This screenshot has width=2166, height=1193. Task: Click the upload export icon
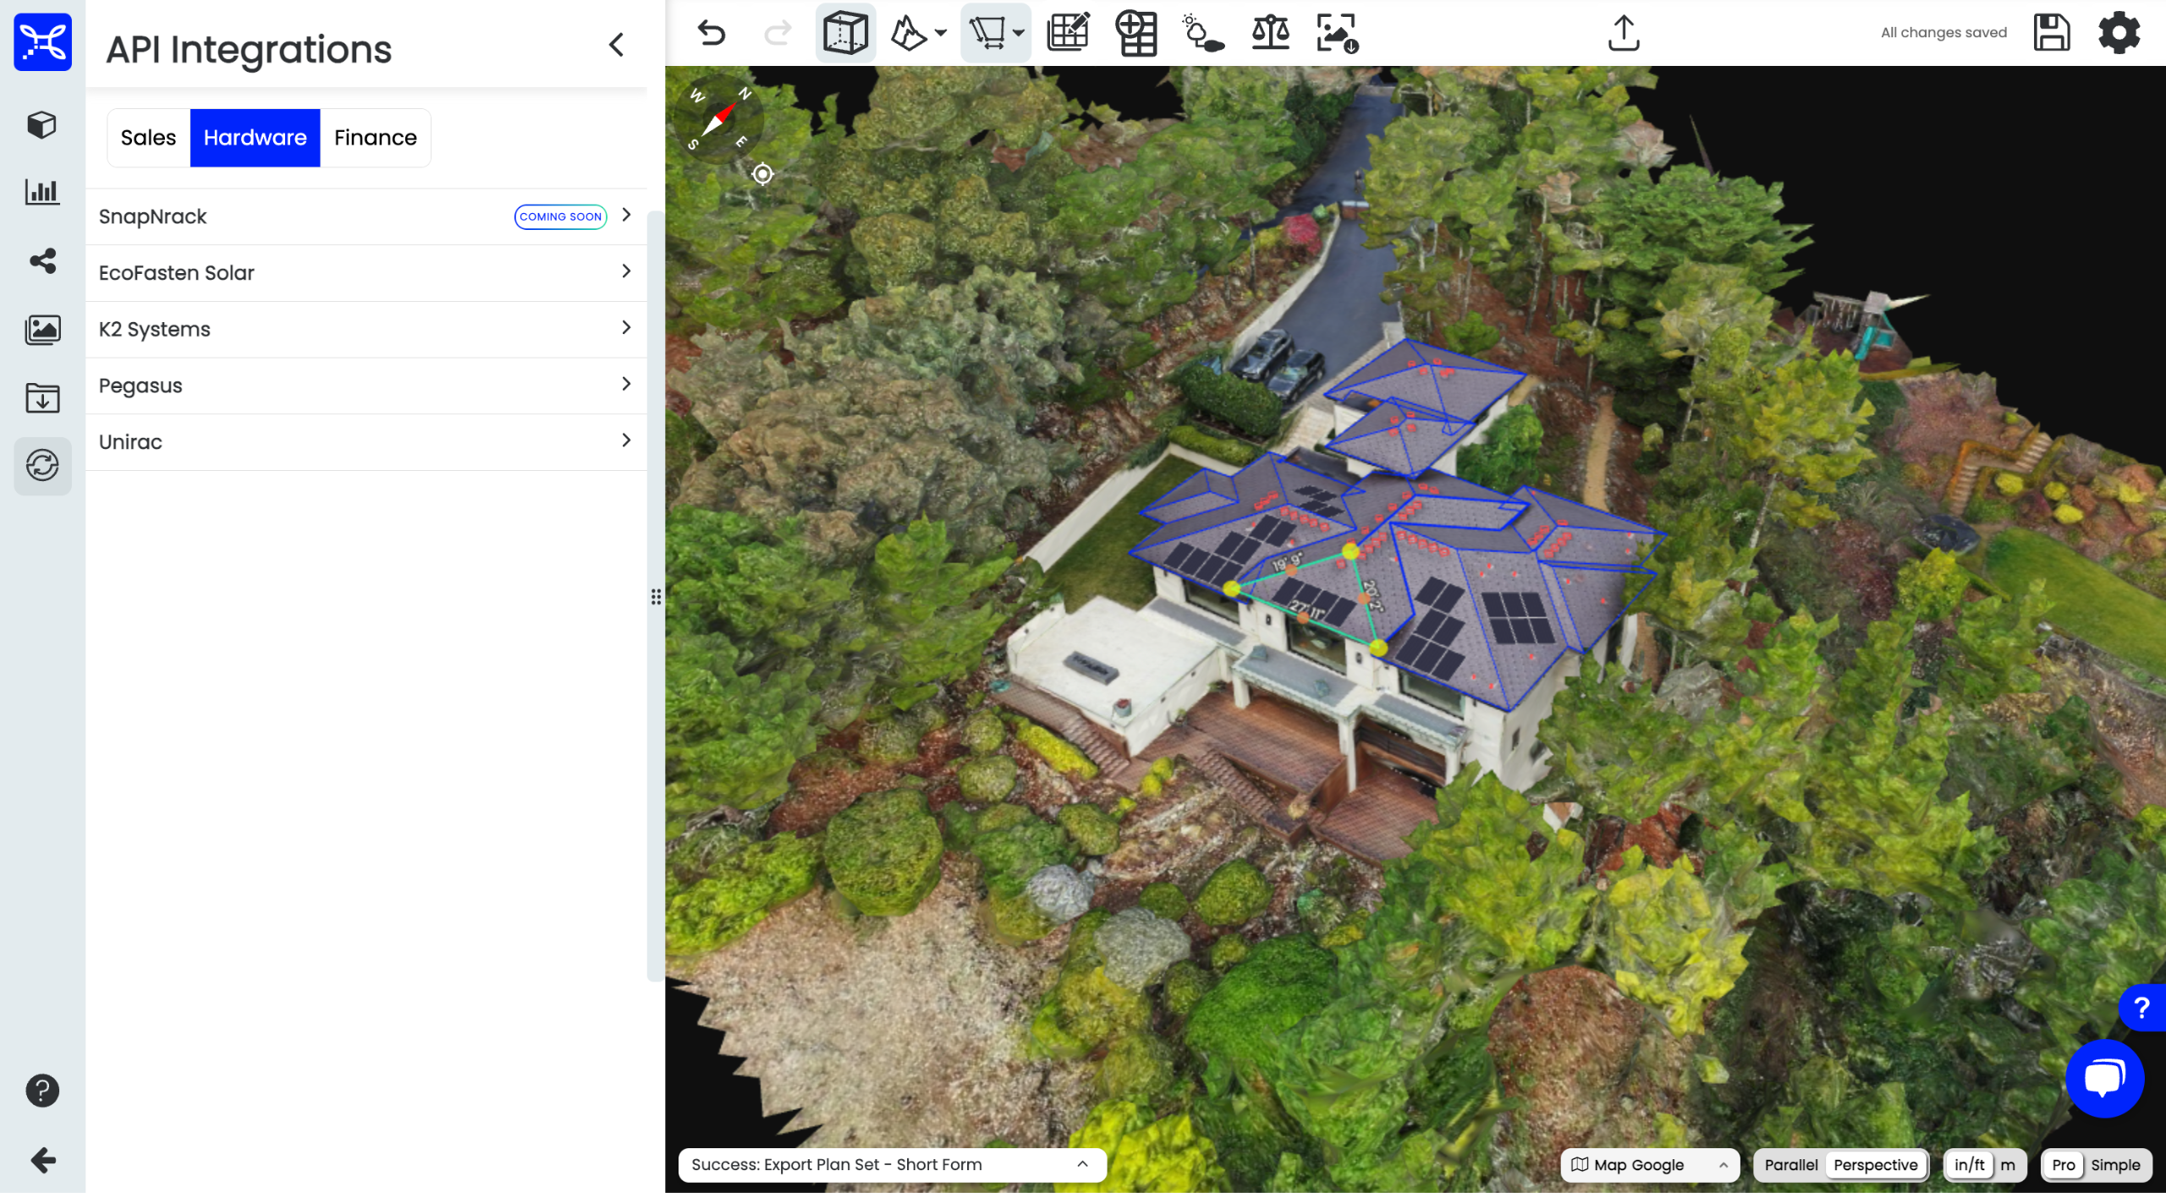(1623, 33)
